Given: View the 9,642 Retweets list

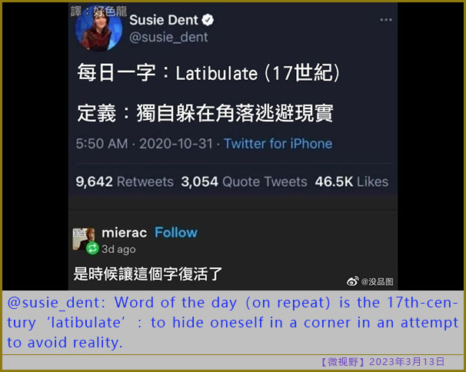Looking at the screenshot, I should pos(125,181).
